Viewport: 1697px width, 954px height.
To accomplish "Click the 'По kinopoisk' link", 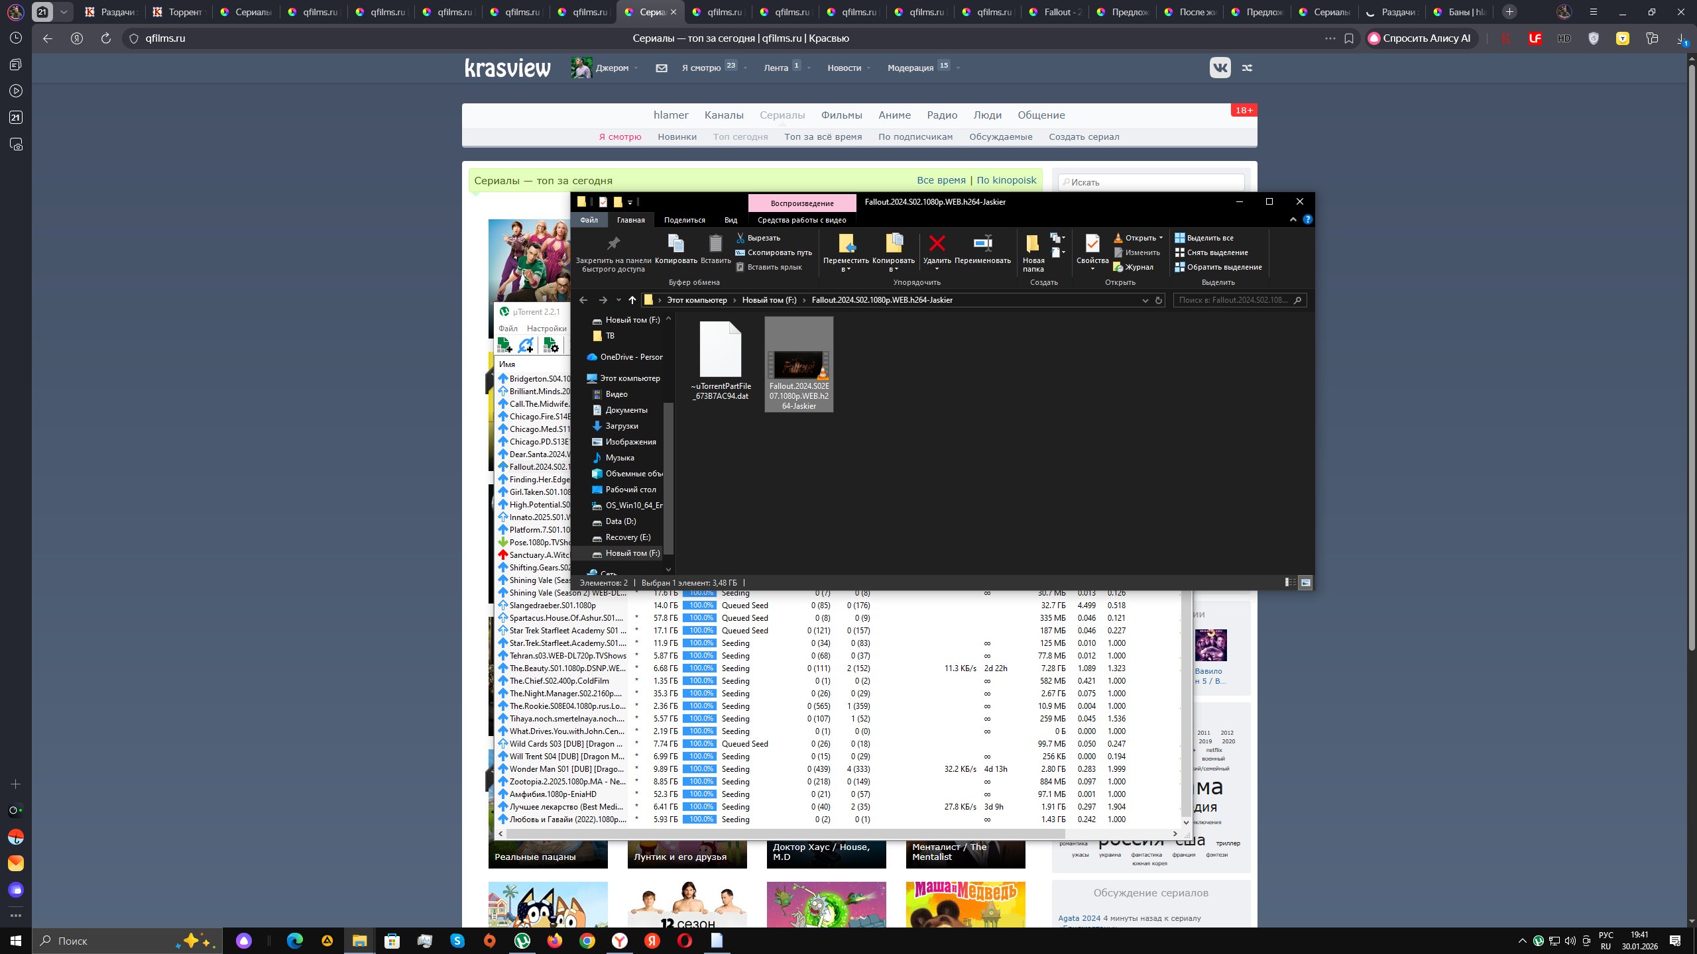I will pyautogui.click(x=1006, y=180).
